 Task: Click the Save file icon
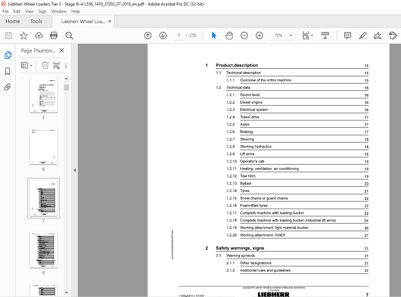click(x=8, y=36)
